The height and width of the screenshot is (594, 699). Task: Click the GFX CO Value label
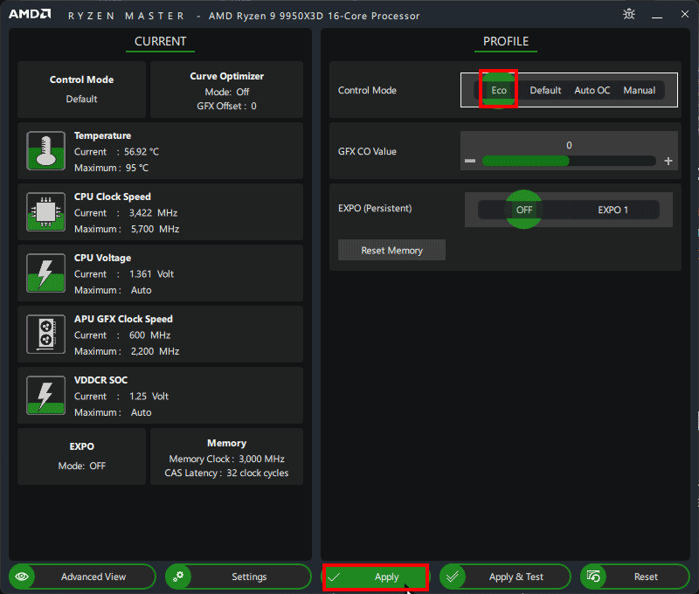coord(367,151)
